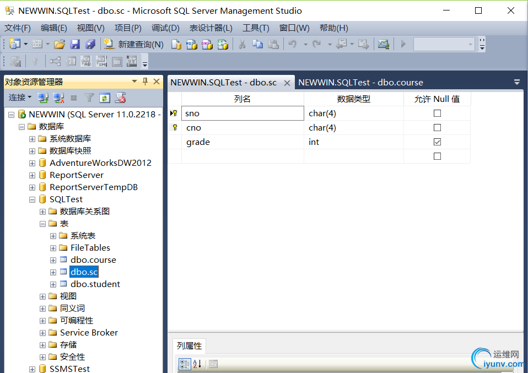The height and width of the screenshot is (373, 528).
Task: Click the Relationships designer icon
Action: 55,62
